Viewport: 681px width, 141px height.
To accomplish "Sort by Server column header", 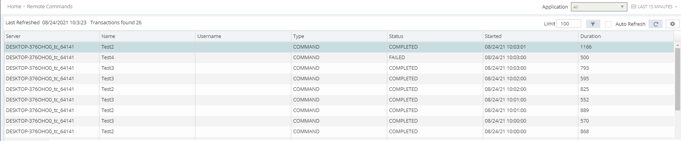I will (x=52, y=36).
